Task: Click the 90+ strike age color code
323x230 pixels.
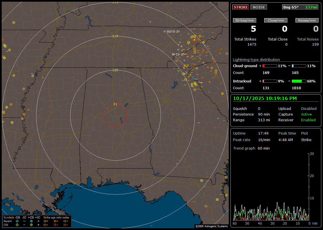Action: (66, 225)
